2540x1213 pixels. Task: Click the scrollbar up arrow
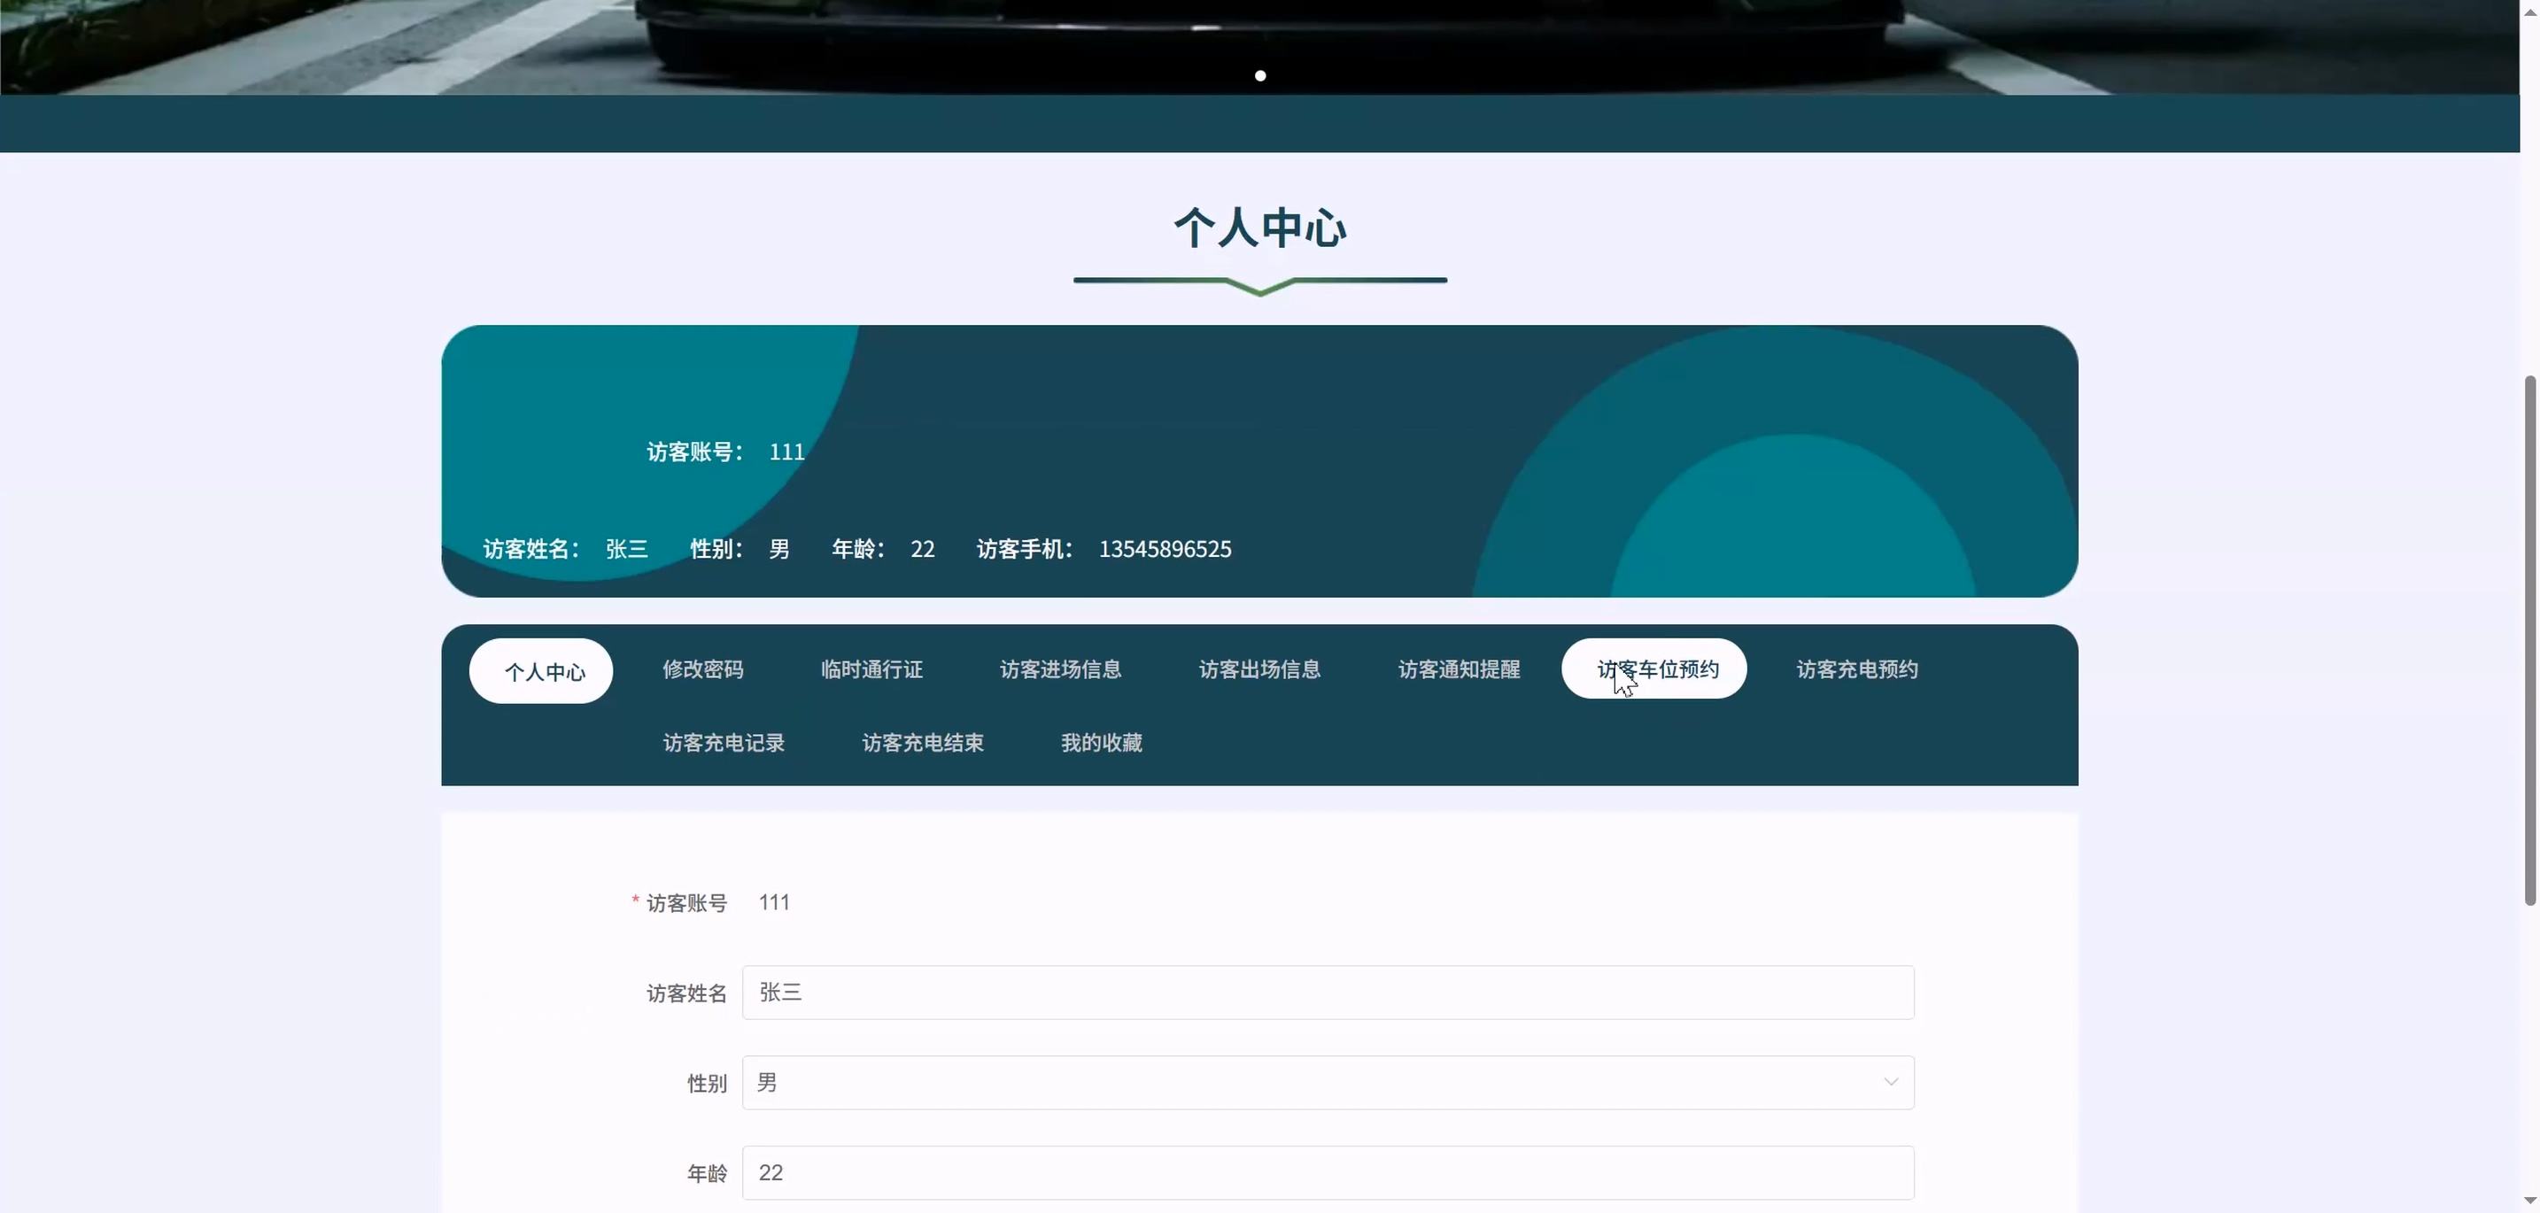[2529, 11]
